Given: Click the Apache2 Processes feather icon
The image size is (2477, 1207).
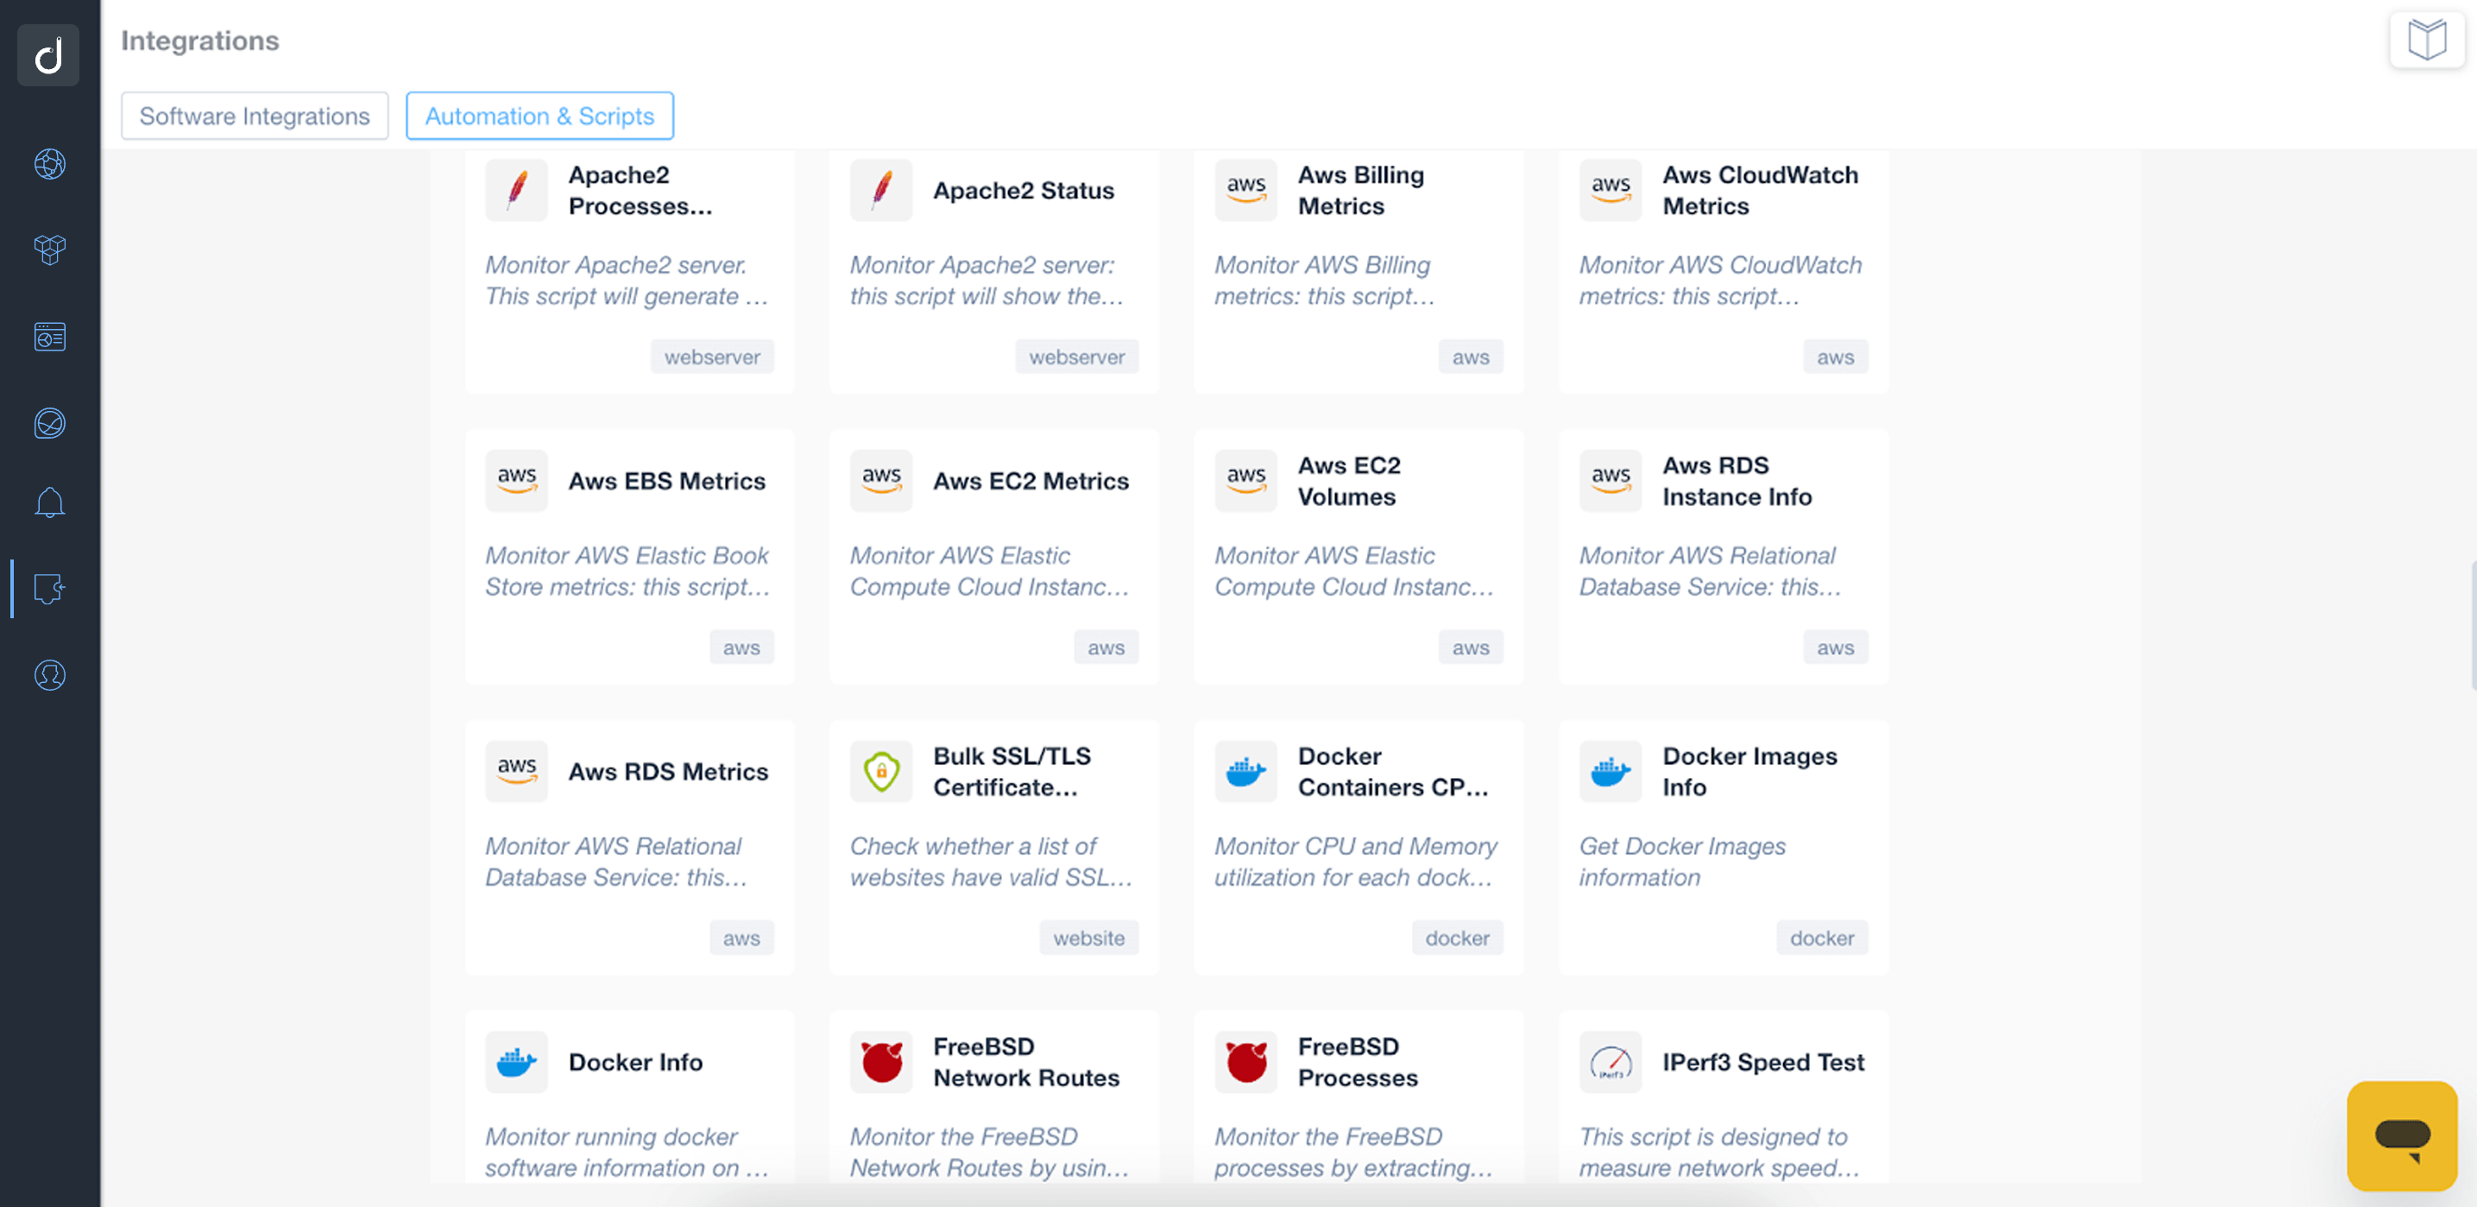Looking at the screenshot, I should pos(516,191).
